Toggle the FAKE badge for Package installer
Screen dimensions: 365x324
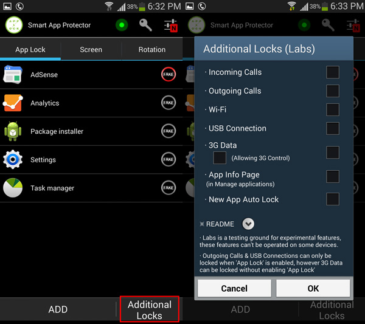[x=169, y=131]
